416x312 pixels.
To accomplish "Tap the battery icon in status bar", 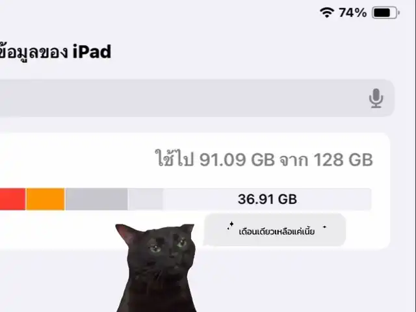I will 385,12.
